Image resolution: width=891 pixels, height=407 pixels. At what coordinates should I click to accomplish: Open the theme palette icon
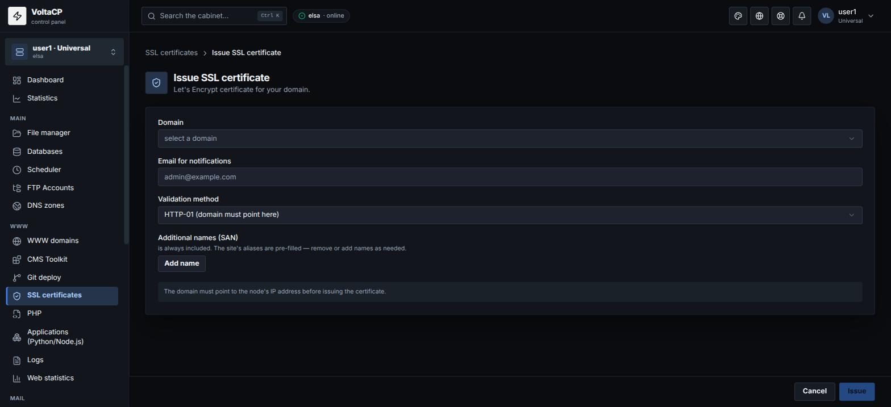tap(738, 16)
